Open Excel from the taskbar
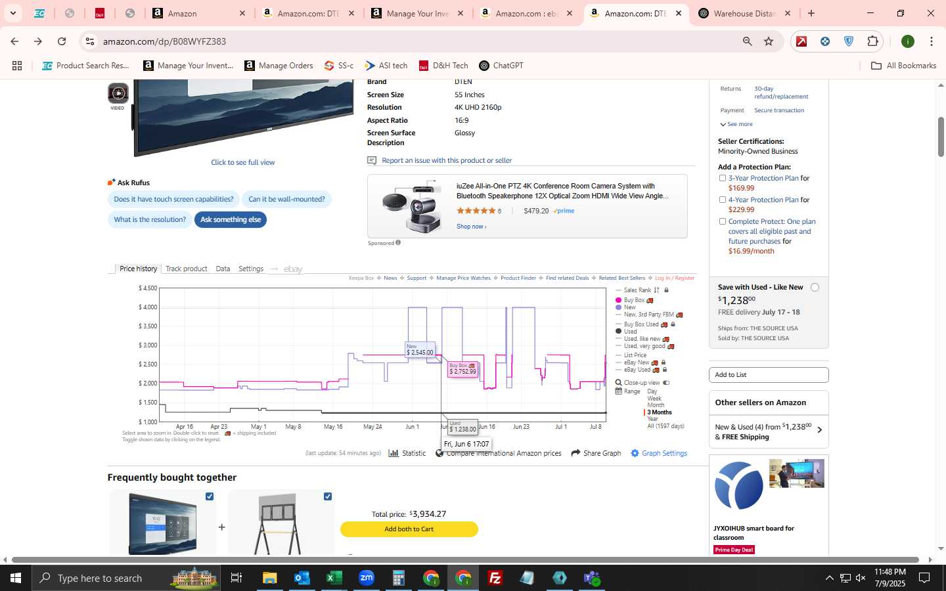946x591 pixels. 334,578
